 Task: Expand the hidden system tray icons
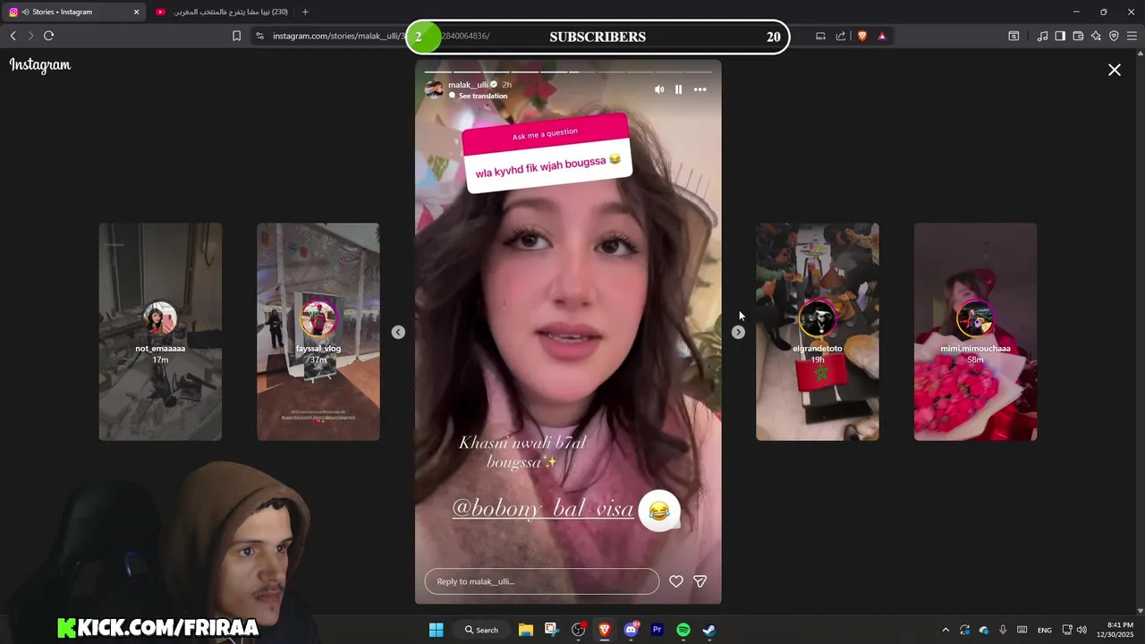pyautogui.click(x=946, y=630)
